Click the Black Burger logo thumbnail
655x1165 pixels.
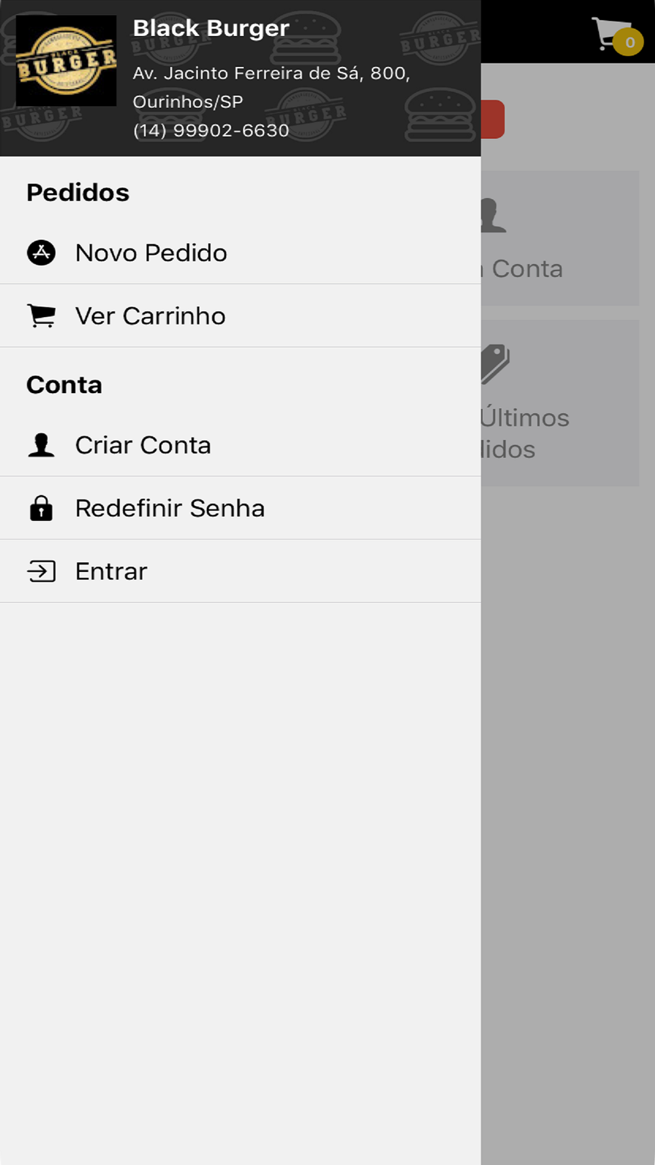pos(66,61)
